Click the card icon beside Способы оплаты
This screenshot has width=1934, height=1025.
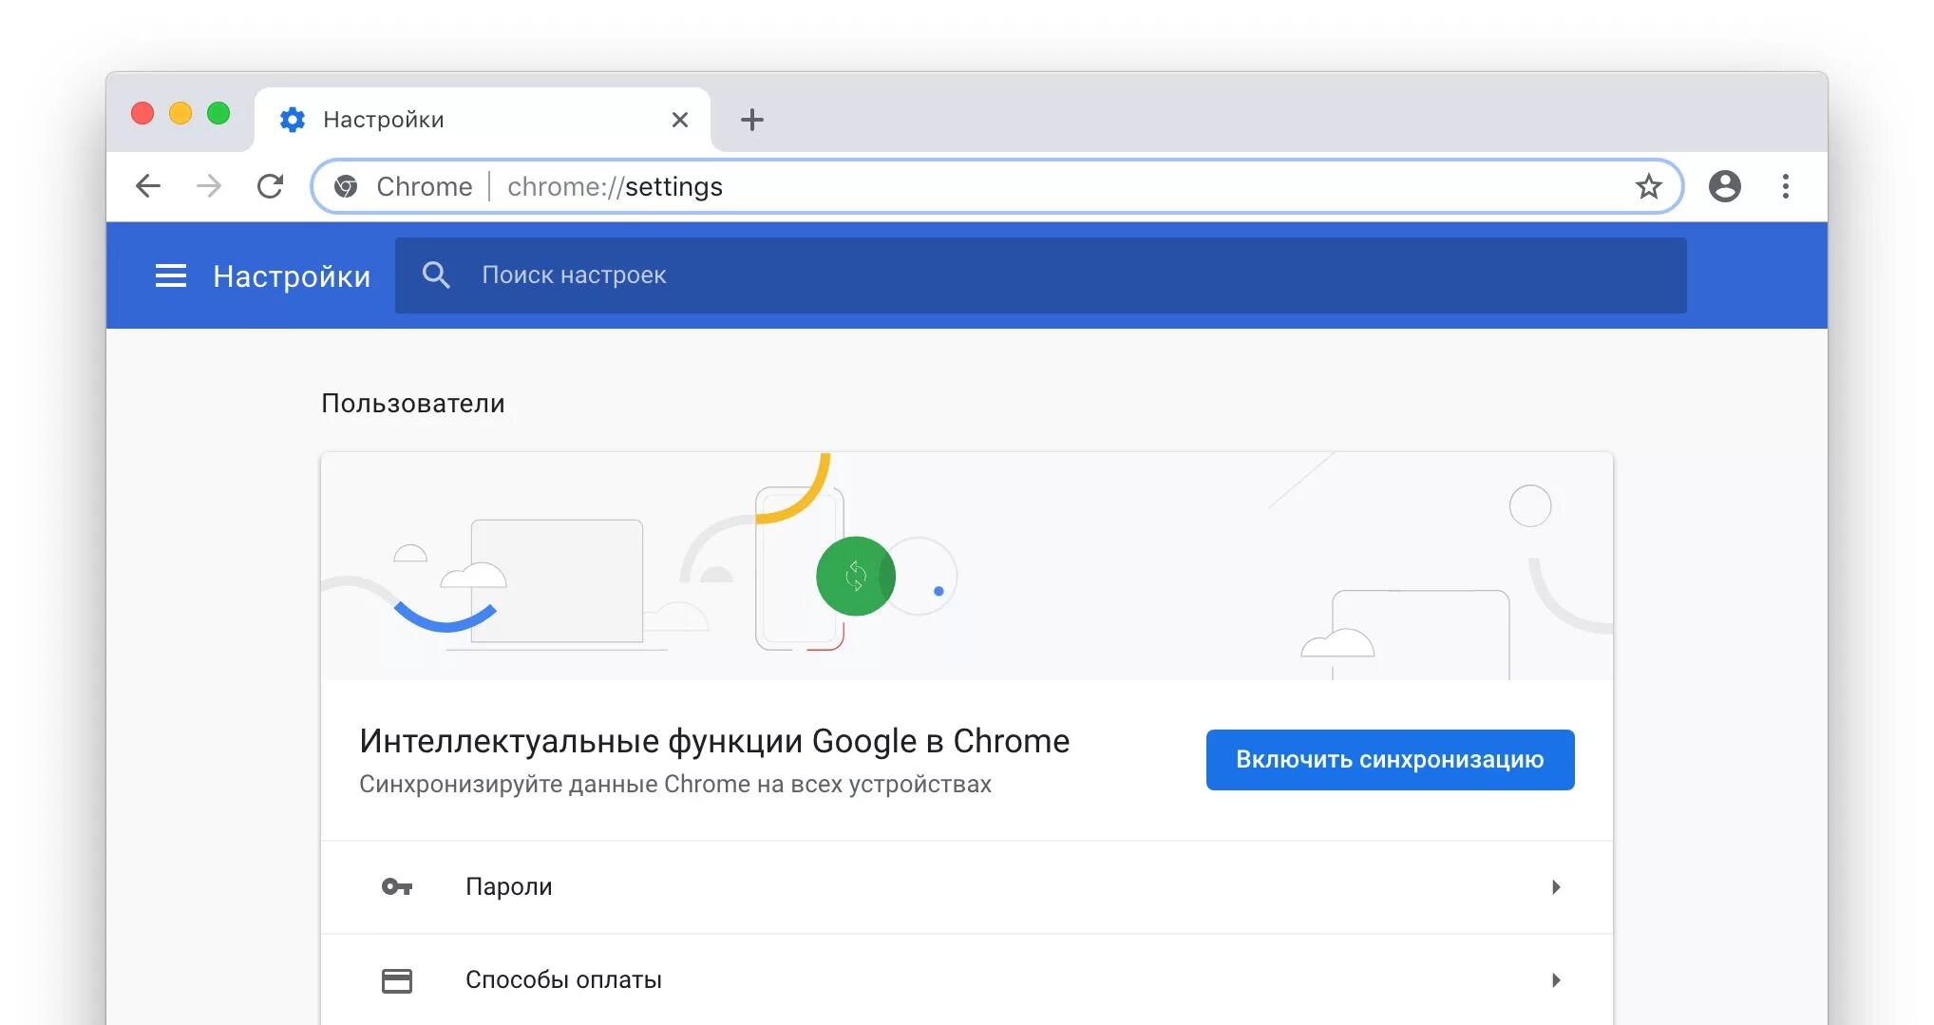397,980
